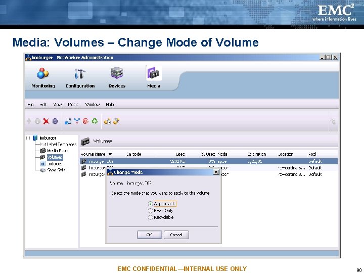Minimize the NetWorker Administration window

click(x=322, y=57)
